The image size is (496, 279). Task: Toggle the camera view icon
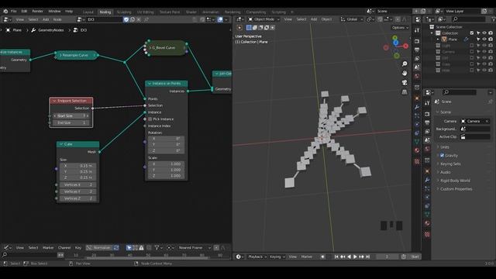click(x=405, y=83)
